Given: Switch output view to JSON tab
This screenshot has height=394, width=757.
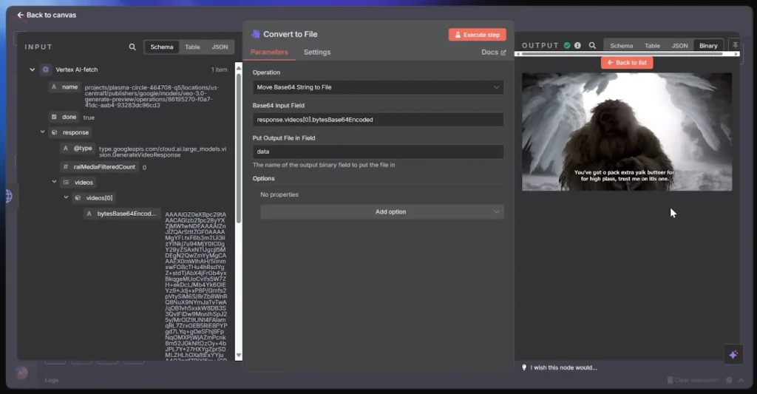Looking at the screenshot, I should coord(679,46).
